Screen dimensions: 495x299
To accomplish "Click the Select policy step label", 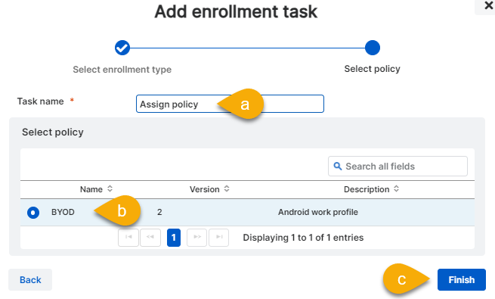I will pos(373,69).
